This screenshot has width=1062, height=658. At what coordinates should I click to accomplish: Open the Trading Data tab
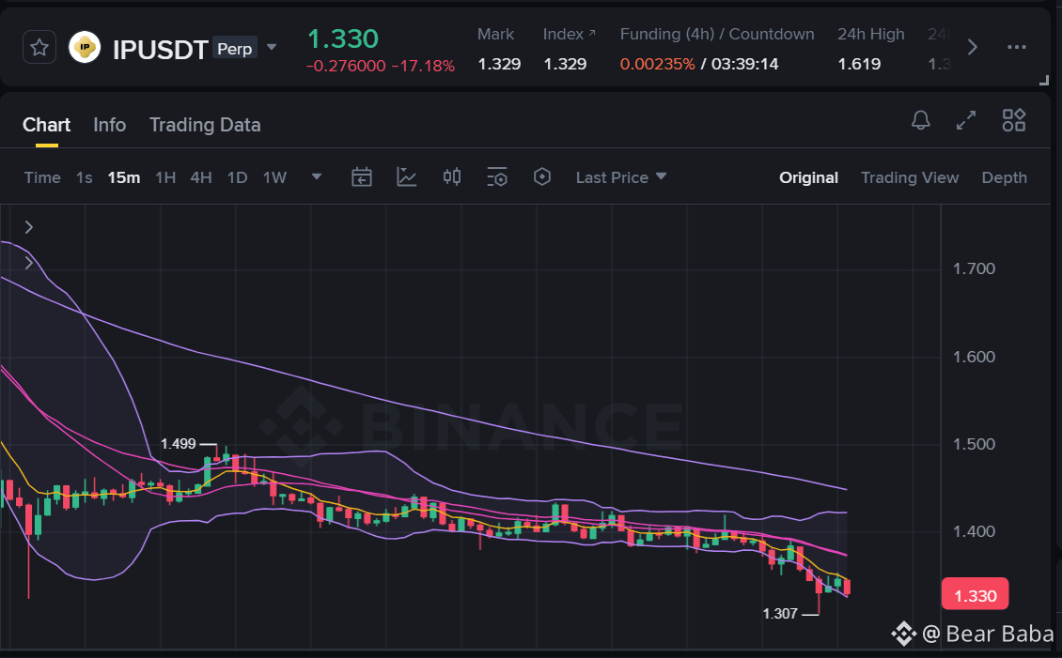pos(205,125)
